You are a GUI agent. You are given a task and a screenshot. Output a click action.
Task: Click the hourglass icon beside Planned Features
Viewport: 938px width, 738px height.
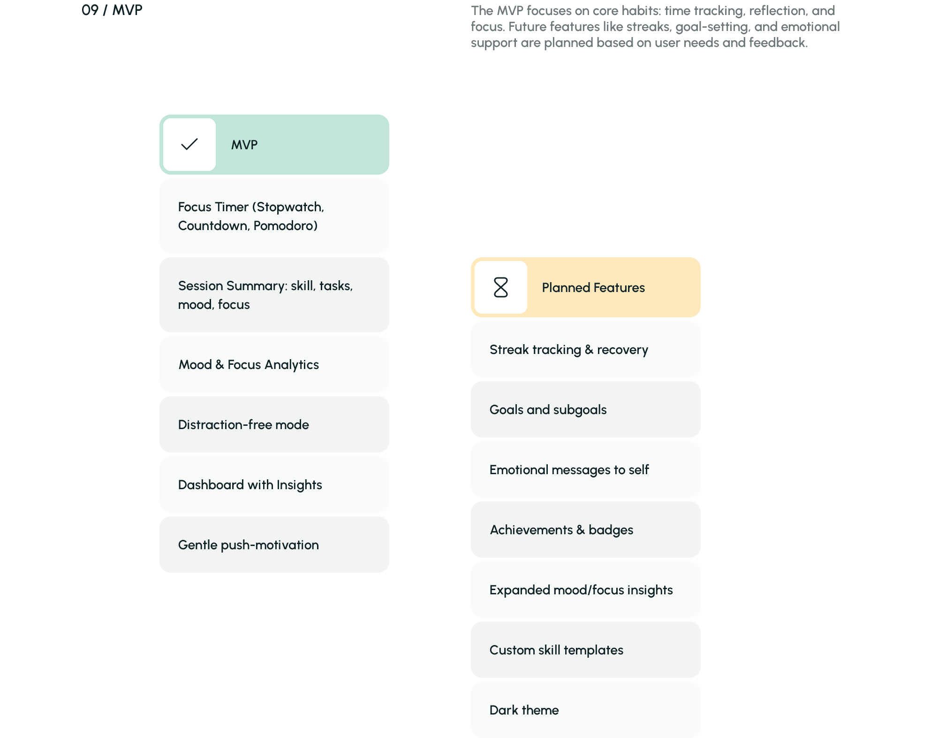501,287
